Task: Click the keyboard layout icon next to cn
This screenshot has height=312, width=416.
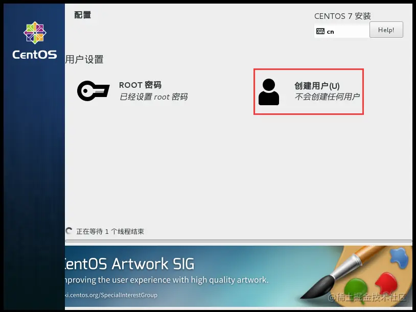Action: click(x=320, y=31)
